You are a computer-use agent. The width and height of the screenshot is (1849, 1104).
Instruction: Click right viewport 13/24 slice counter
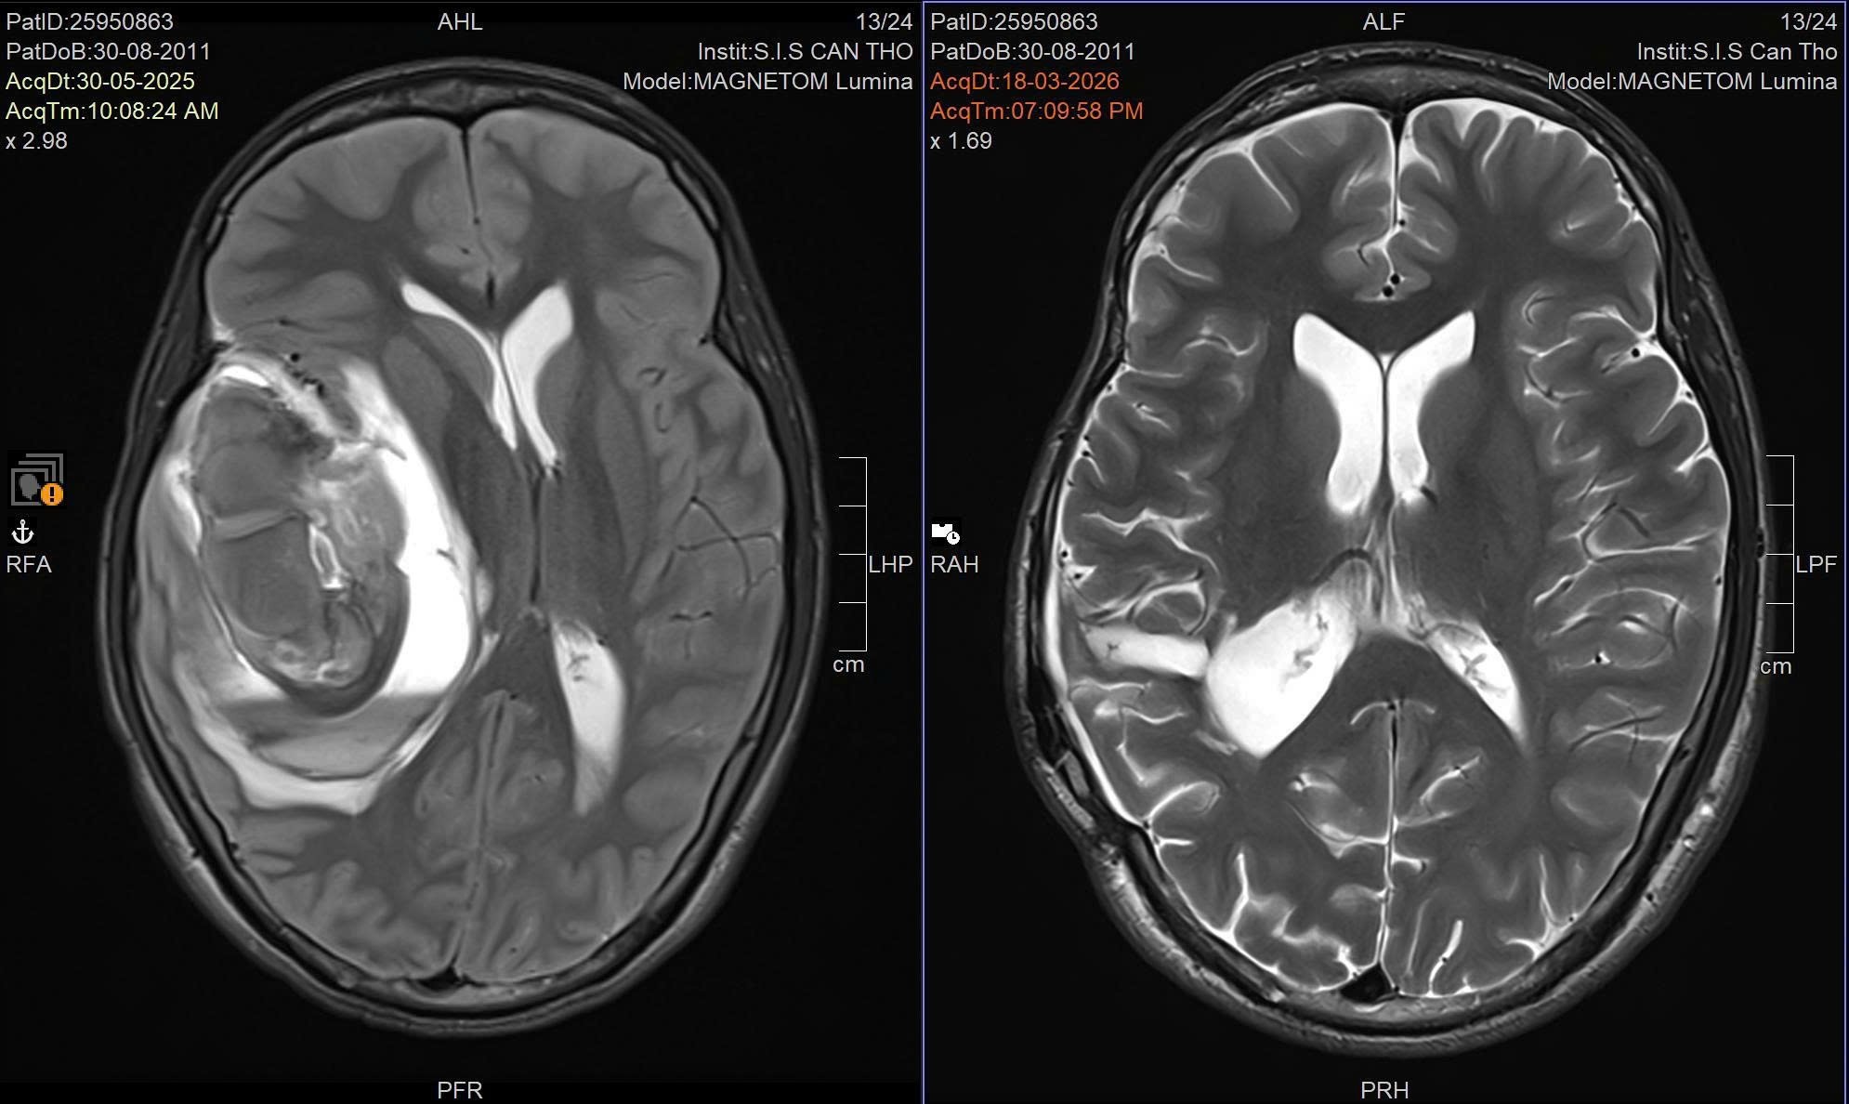click(x=1808, y=21)
